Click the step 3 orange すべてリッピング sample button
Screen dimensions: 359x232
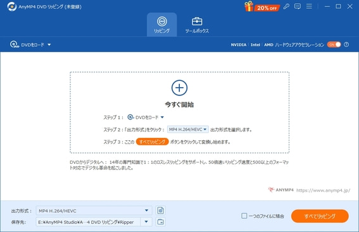pos(152,142)
